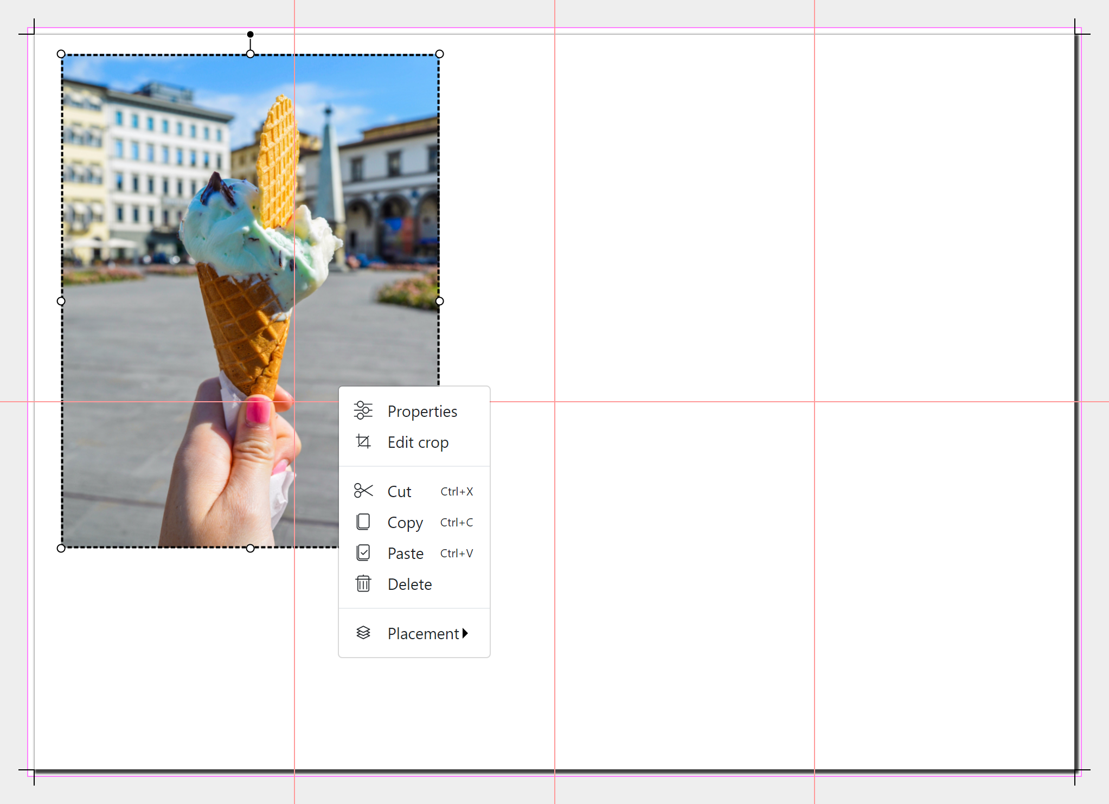Choose Edit crop menu entry
This screenshot has height=804, width=1109.
pos(418,442)
